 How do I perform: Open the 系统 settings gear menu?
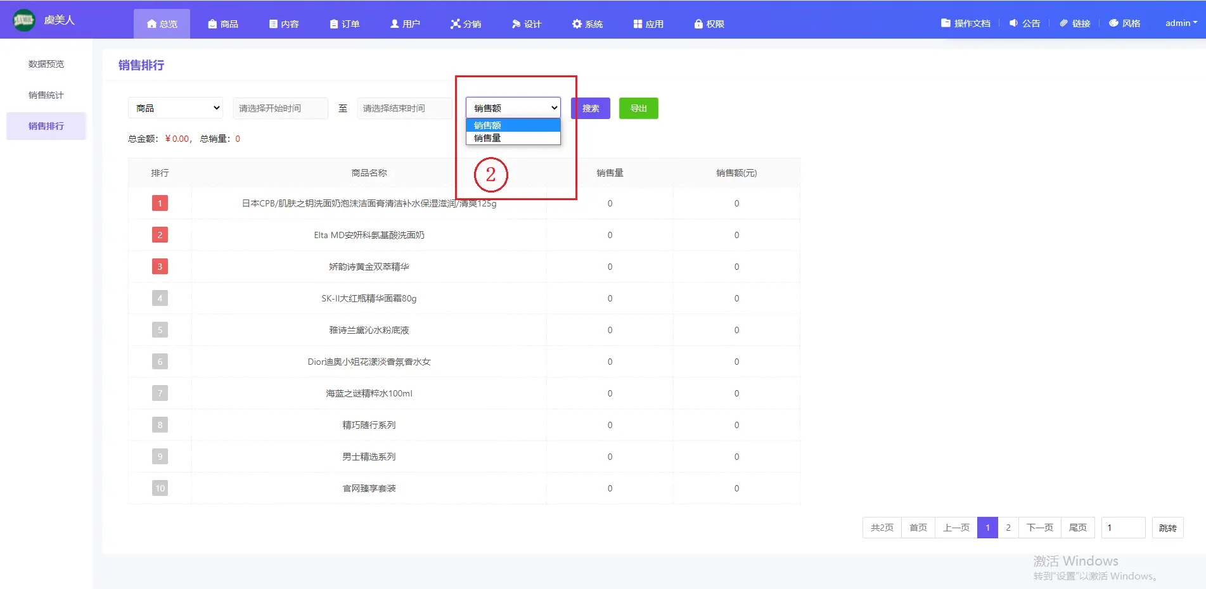(x=587, y=24)
